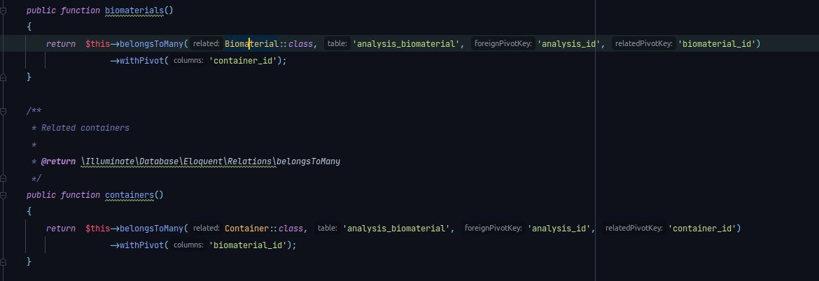The image size is (819, 281).
Task: Click 'analysis_id' string in biomaterials function
Action: click(569, 44)
